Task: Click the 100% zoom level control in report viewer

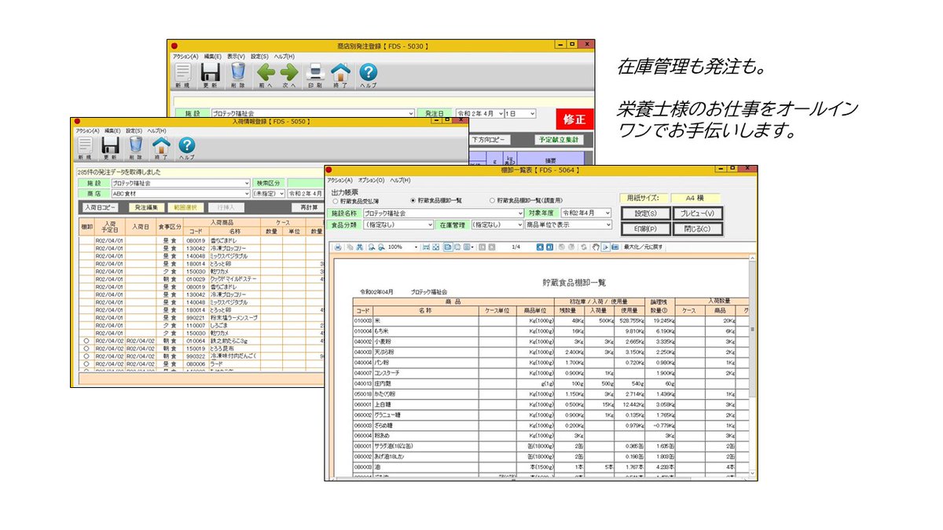Action: click(398, 247)
